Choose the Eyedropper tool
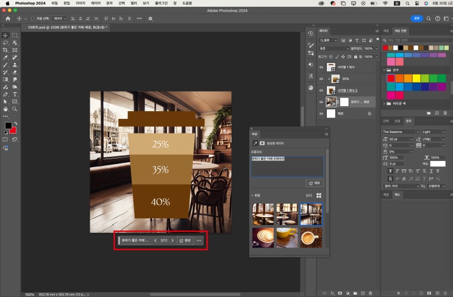 coord(5,57)
